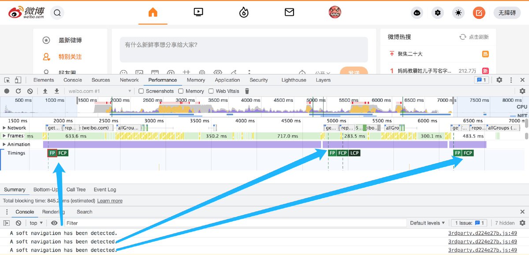The width and height of the screenshot is (529, 255).
Task: Open the Default levels dropdown
Action: [427, 223]
